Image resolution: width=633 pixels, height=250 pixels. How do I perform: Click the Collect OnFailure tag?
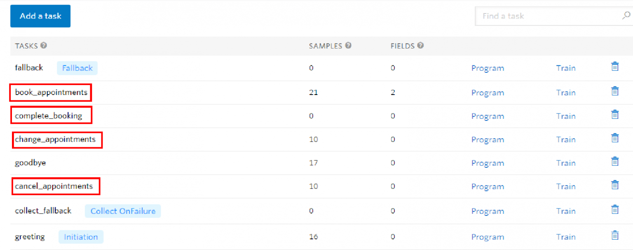pyautogui.click(x=123, y=211)
